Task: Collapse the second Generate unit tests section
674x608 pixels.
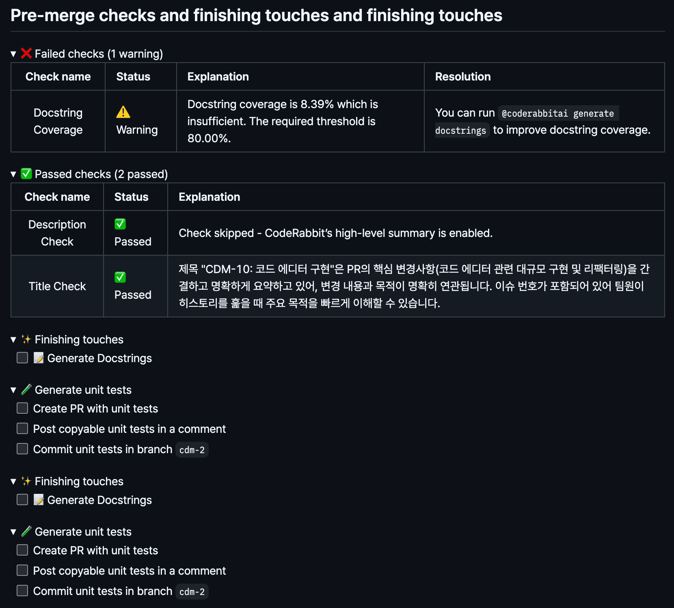Action: pyautogui.click(x=13, y=532)
